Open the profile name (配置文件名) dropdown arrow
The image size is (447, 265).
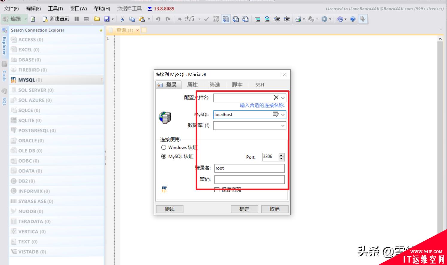coord(283,98)
